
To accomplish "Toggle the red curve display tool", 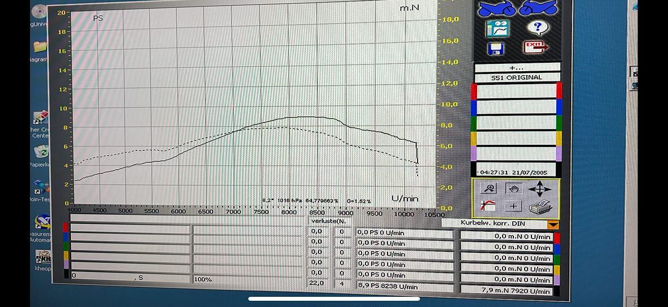I will coord(488,206).
